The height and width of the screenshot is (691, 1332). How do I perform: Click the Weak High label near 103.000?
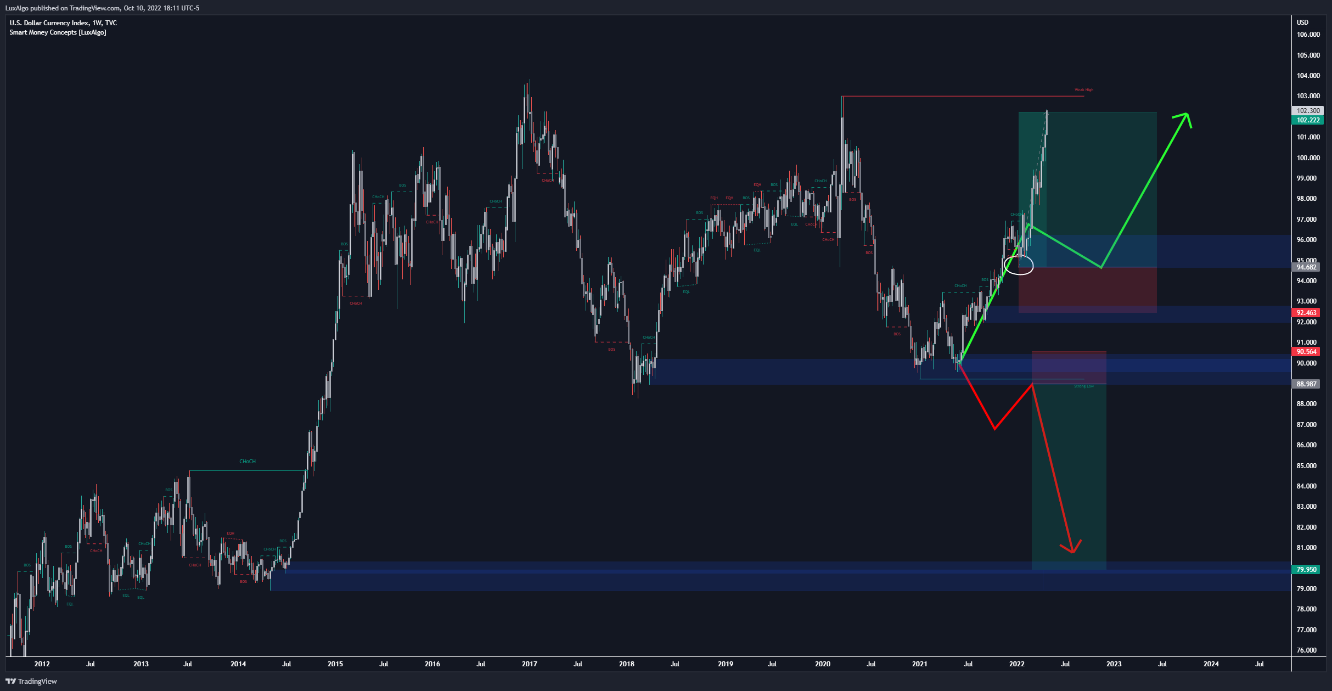click(x=1084, y=90)
